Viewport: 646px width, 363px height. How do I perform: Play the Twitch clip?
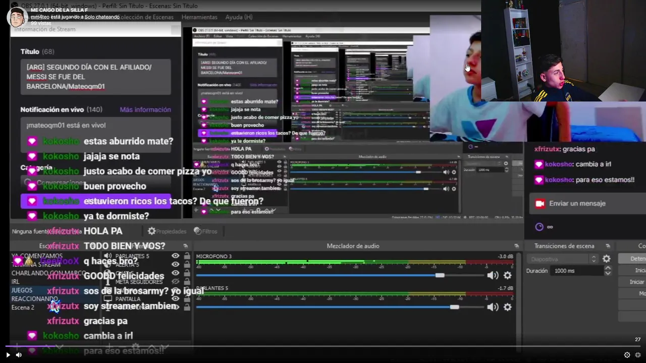pos(8,355)
